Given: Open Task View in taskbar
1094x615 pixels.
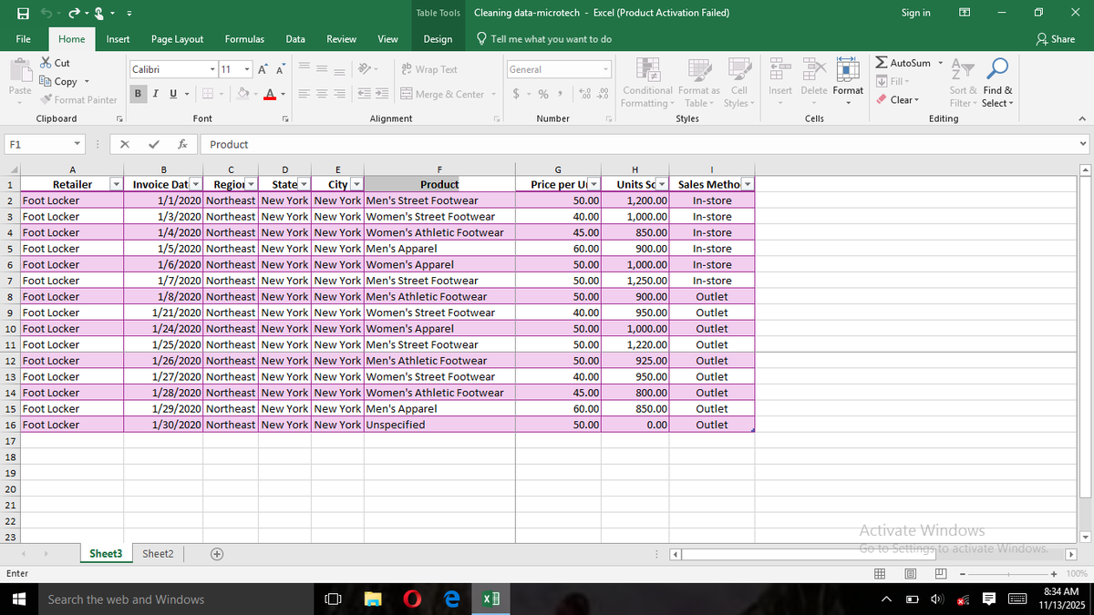Looking at the screenshot, I should coord(333,600).
